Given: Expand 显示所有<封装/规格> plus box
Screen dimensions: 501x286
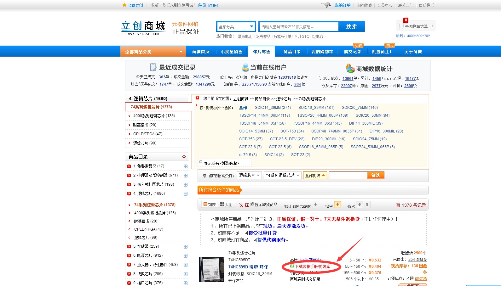Looking at the screenshot, I should [x=201, y=162].
